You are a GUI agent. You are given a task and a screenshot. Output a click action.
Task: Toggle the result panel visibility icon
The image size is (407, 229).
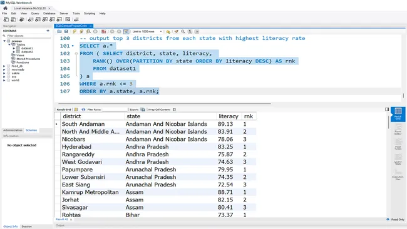point(387,109)
